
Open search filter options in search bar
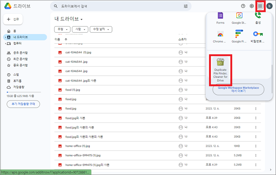186,6
